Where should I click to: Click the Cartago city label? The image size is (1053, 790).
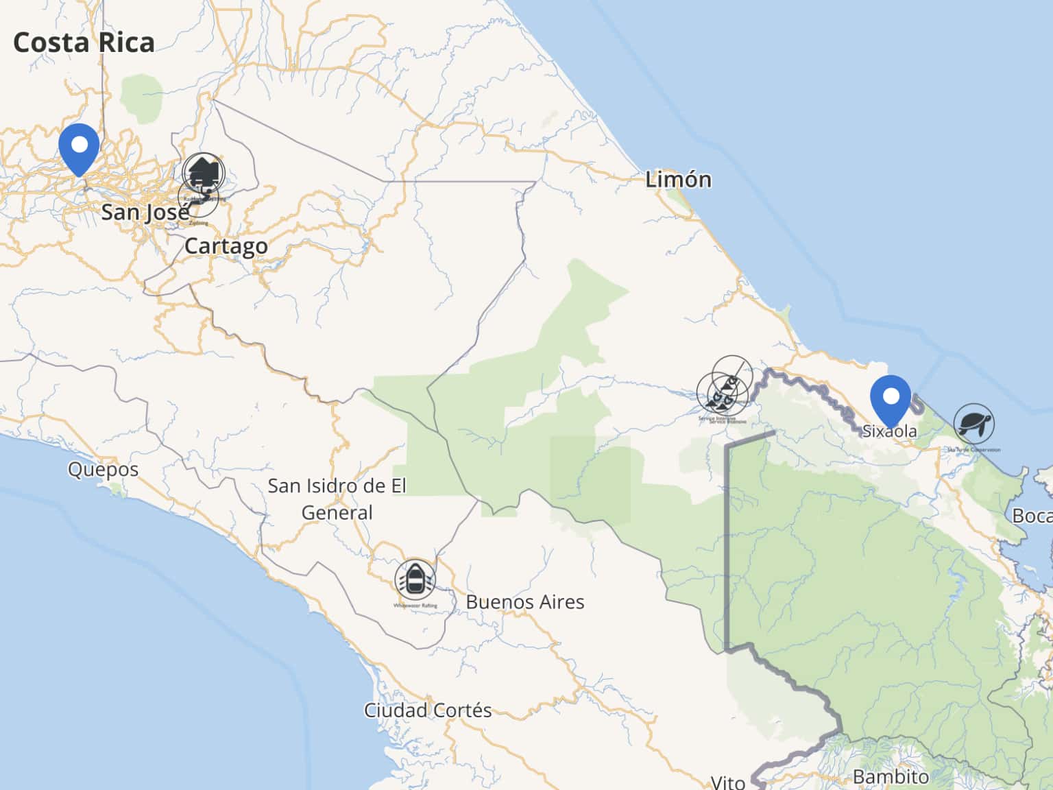point(226,246)
